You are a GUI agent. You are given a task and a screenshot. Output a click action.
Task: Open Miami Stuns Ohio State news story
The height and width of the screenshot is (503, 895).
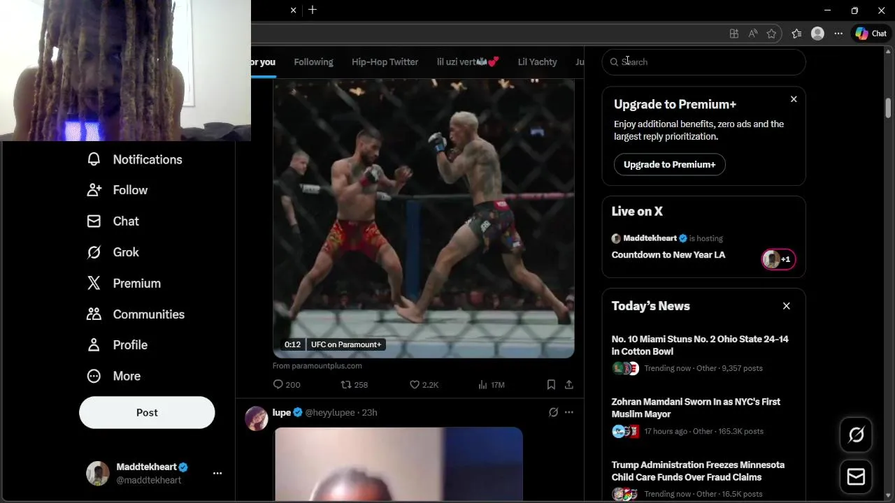coord(700,345)
